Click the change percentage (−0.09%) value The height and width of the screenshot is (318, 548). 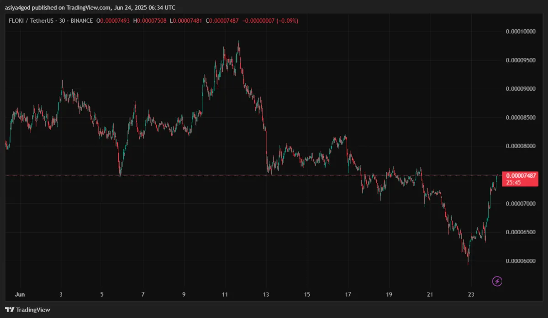point(286,21)
